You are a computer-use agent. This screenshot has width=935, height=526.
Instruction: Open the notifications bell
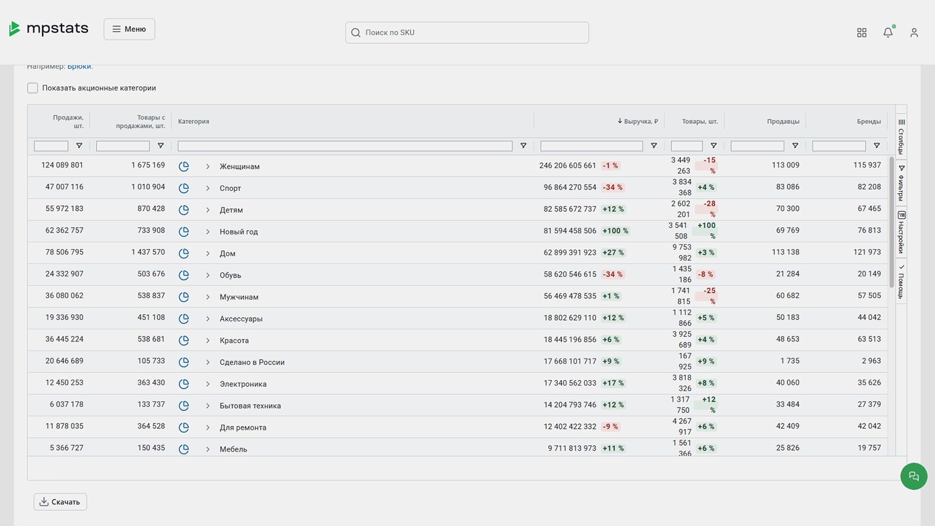pos(888,33)
